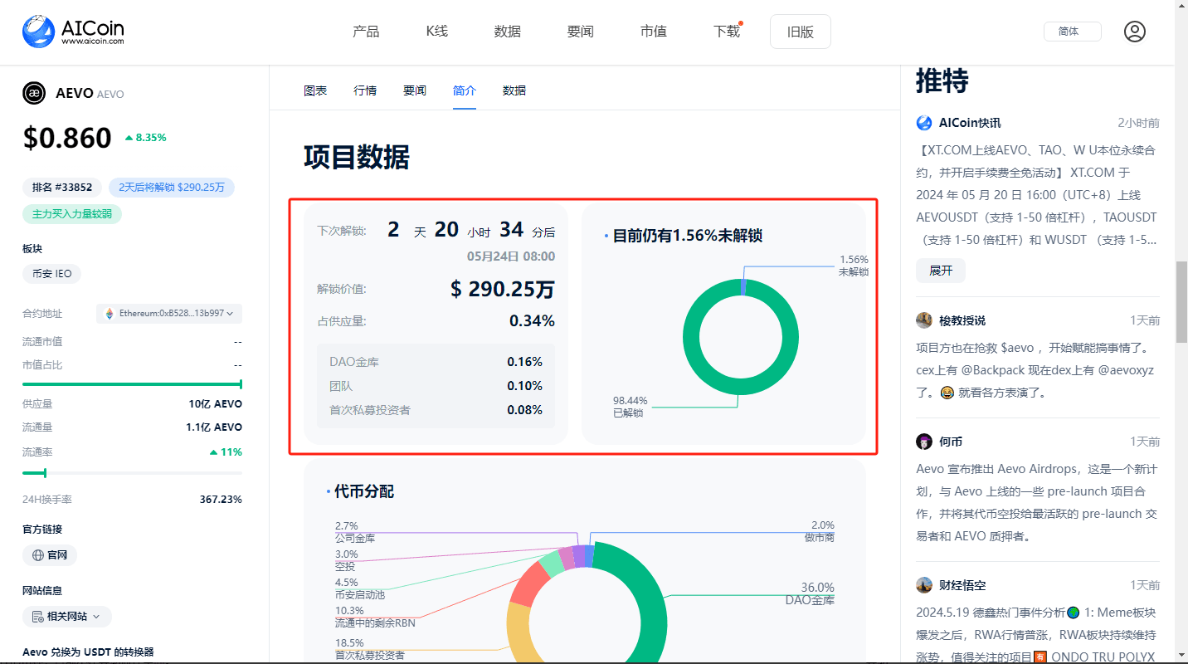Click the 2.7% 公司金库 allocation label
This screenshot has width=1188, height=664.
[x=355, y=532]
